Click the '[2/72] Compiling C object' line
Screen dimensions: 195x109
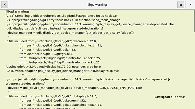point(62,16)
